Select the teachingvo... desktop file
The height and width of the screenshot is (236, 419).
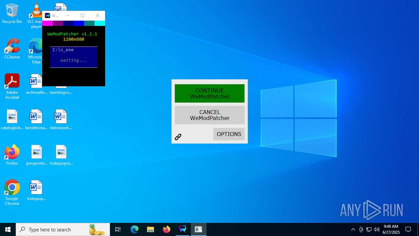61,90
